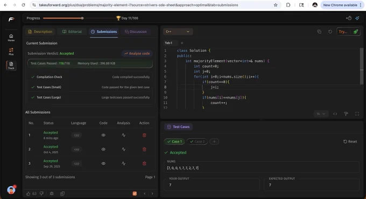Switch to the Editorial tab
The image size is (366, 199).
tap(72, 32)
